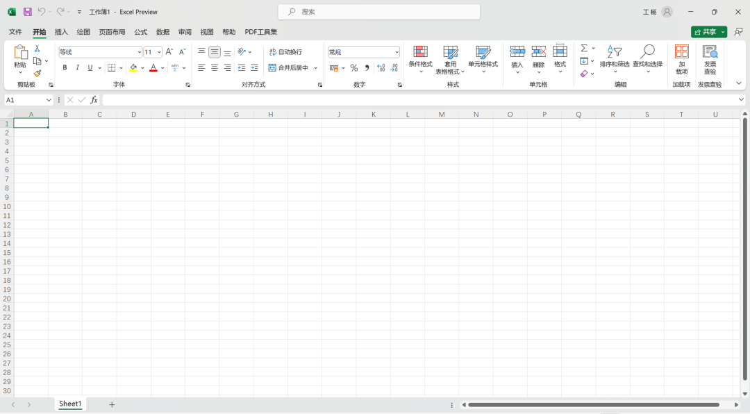The width and height of the screenshot is (750, 414).
Task: Apply comma style number format
Action: 367,68
